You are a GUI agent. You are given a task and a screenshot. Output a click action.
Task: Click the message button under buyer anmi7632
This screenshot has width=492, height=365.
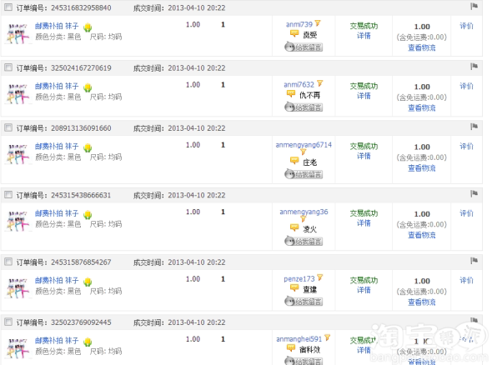point(304,107)
